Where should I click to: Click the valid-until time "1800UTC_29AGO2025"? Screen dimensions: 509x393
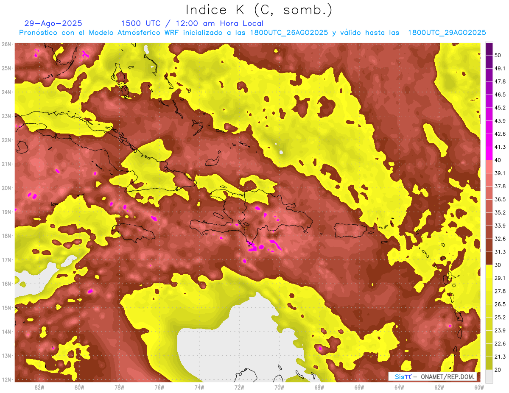tap(447, 33)
